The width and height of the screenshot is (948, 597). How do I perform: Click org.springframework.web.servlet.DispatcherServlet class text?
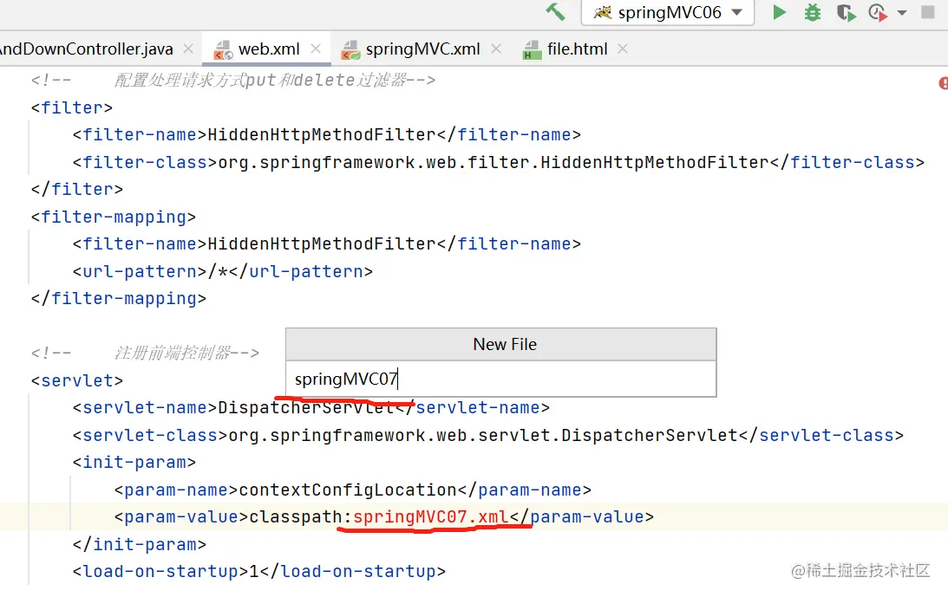click(483, 436)
